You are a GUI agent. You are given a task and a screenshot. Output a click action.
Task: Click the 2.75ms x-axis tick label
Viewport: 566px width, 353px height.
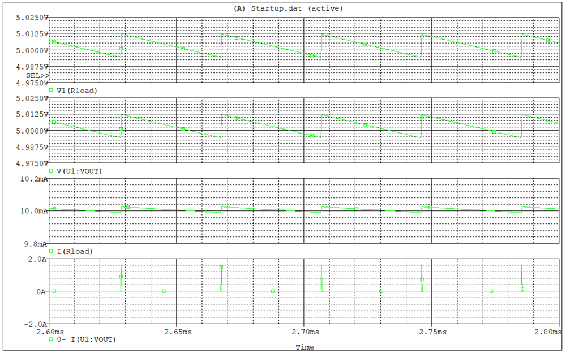tap(431, 332)
